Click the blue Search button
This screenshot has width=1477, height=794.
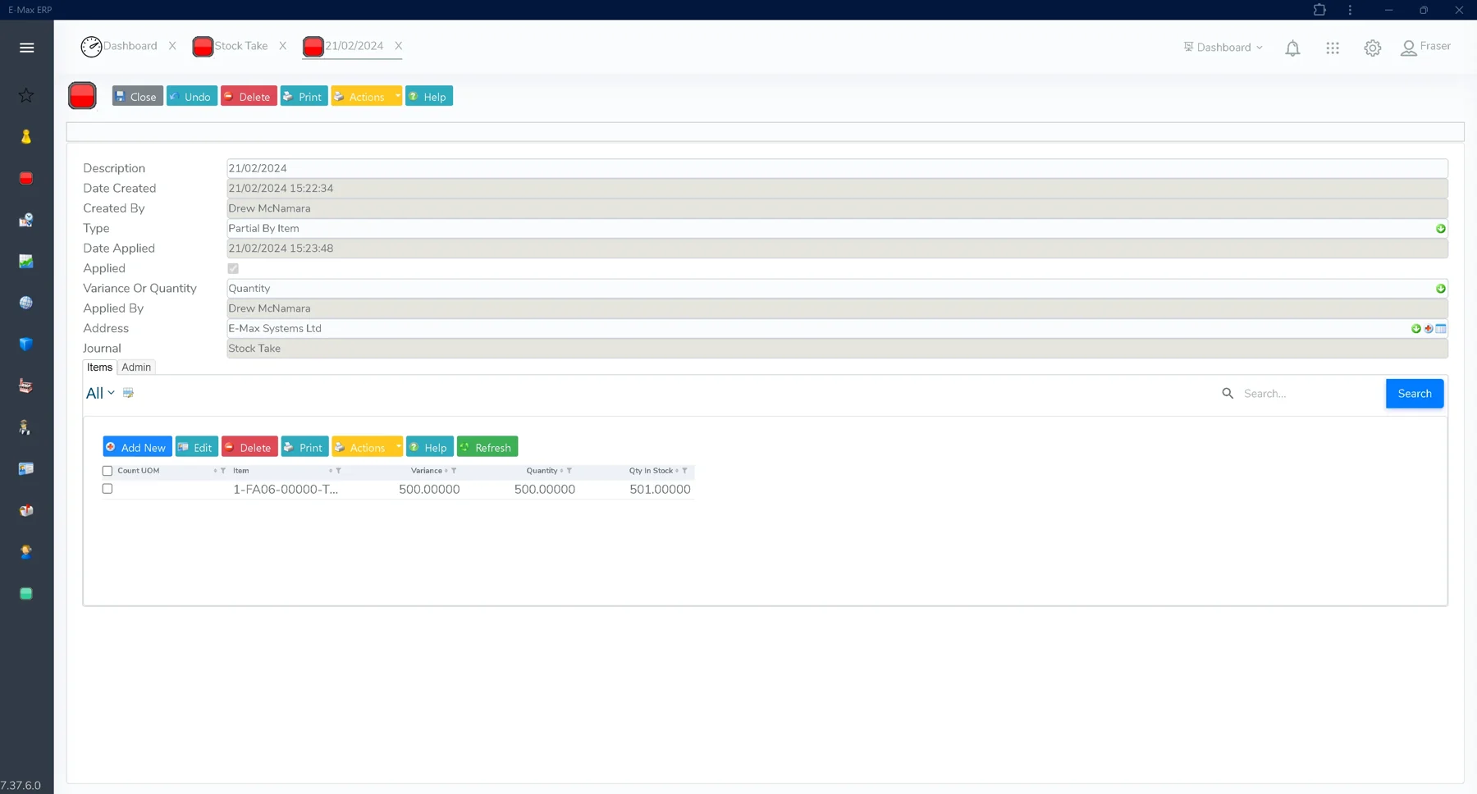pyautogui.click(x=1415, y=394)
